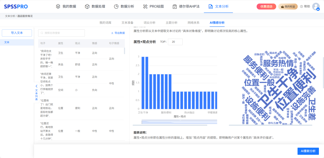
Task: Open 我的数据 from the top navigation
Action: coord(66,6)
